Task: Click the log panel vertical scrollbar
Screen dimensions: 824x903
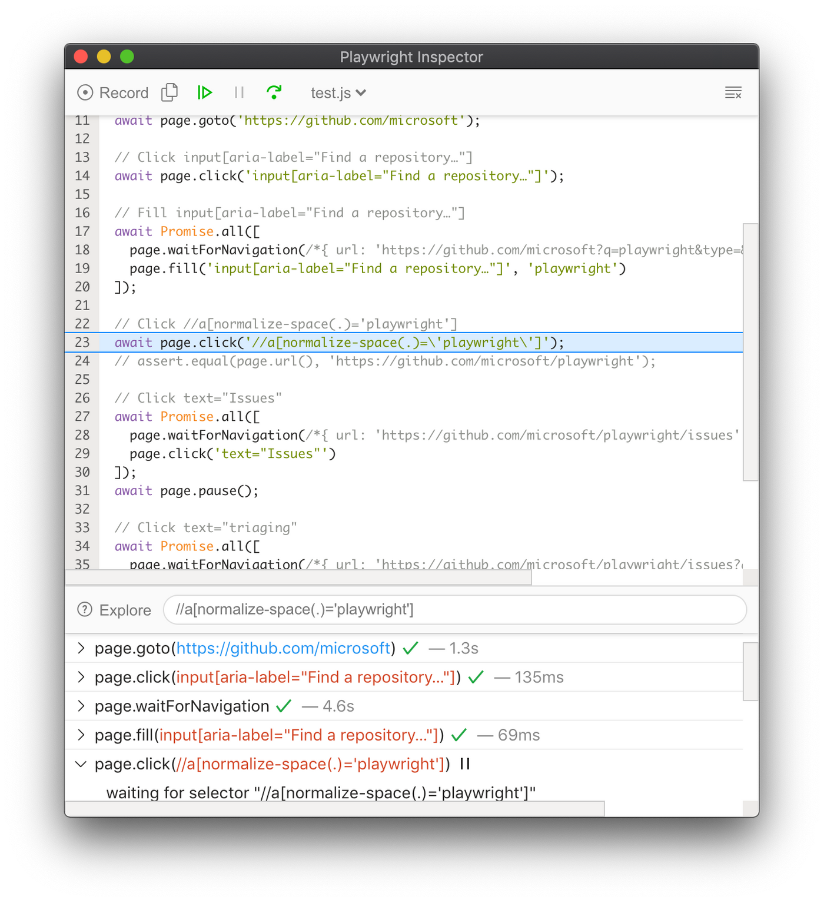Action: tap(750, 672)
